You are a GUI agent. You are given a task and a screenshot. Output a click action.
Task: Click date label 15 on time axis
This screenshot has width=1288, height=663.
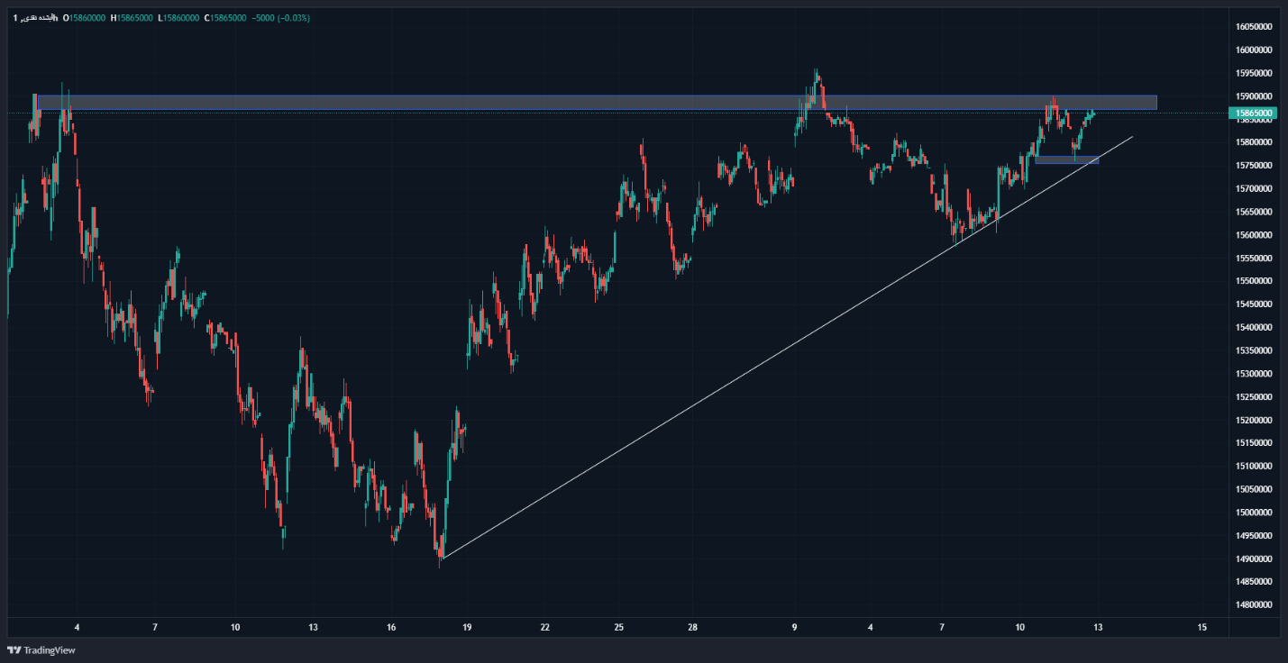1201,627
